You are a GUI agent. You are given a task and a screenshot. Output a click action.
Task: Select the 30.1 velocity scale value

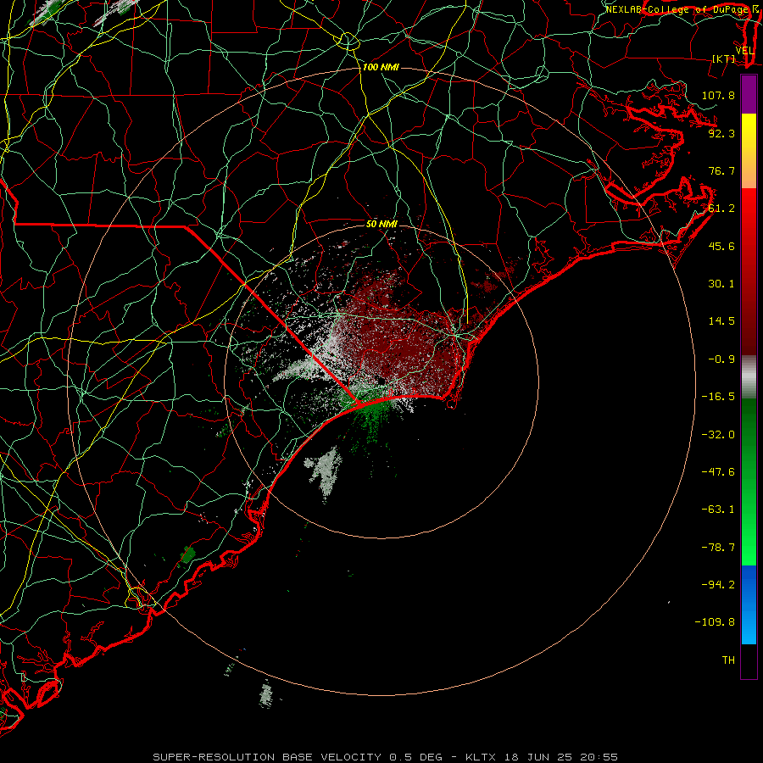click(x=721, y=284)
